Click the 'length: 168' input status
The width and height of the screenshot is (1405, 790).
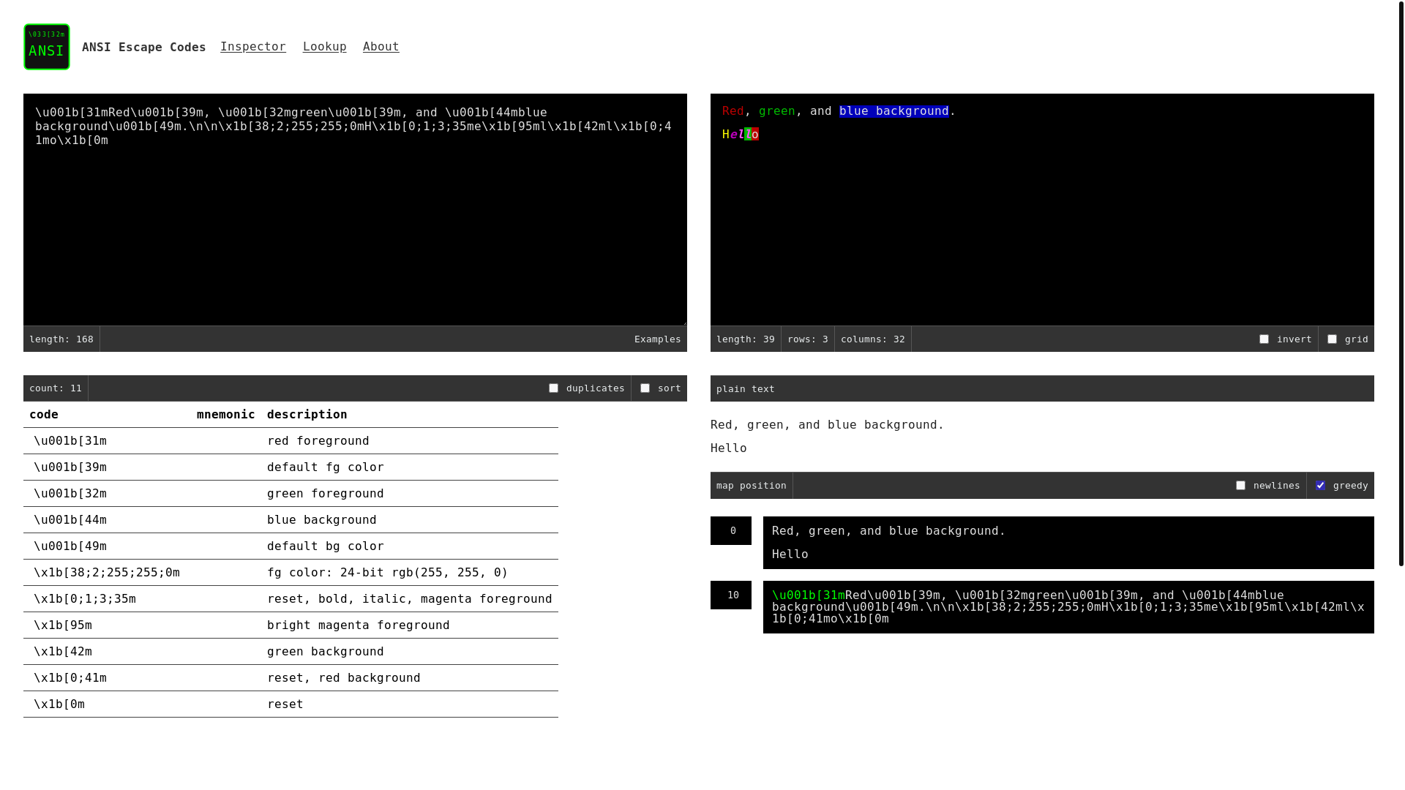click(61, 339)
